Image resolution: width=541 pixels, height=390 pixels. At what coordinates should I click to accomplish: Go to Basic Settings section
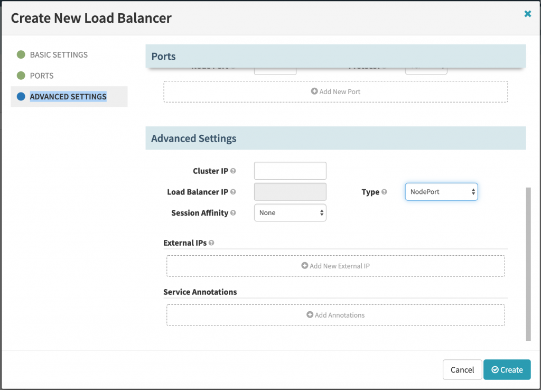click(59, 54)
